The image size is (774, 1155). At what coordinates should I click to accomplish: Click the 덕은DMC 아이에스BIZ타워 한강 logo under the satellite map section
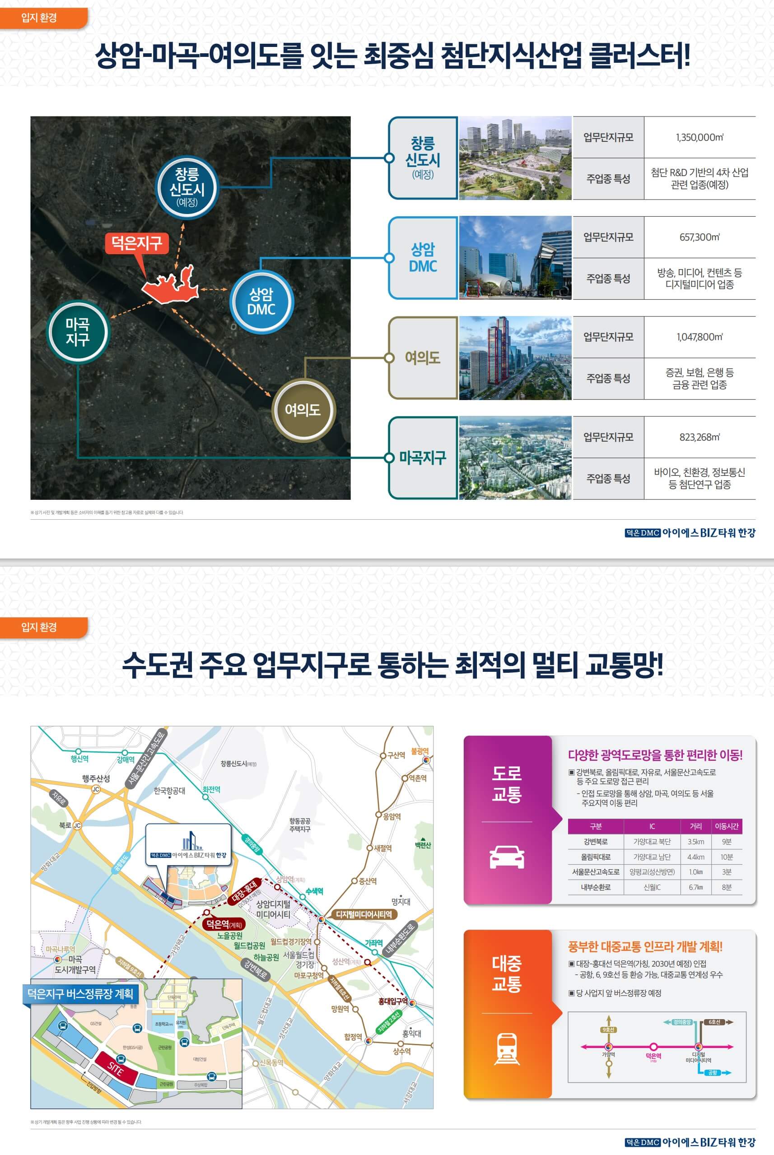click(690, 533)
